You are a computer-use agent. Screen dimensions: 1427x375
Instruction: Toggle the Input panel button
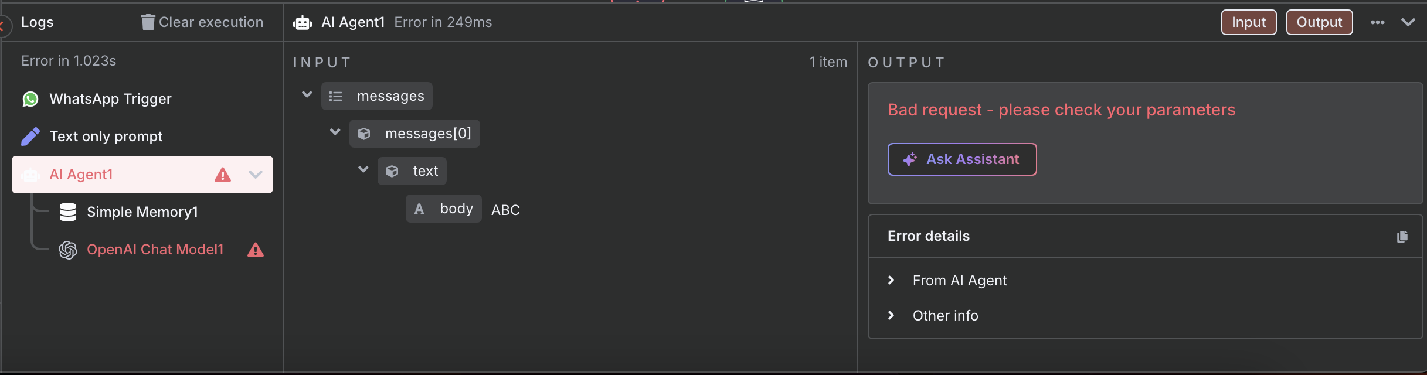tap(1249, 22)
